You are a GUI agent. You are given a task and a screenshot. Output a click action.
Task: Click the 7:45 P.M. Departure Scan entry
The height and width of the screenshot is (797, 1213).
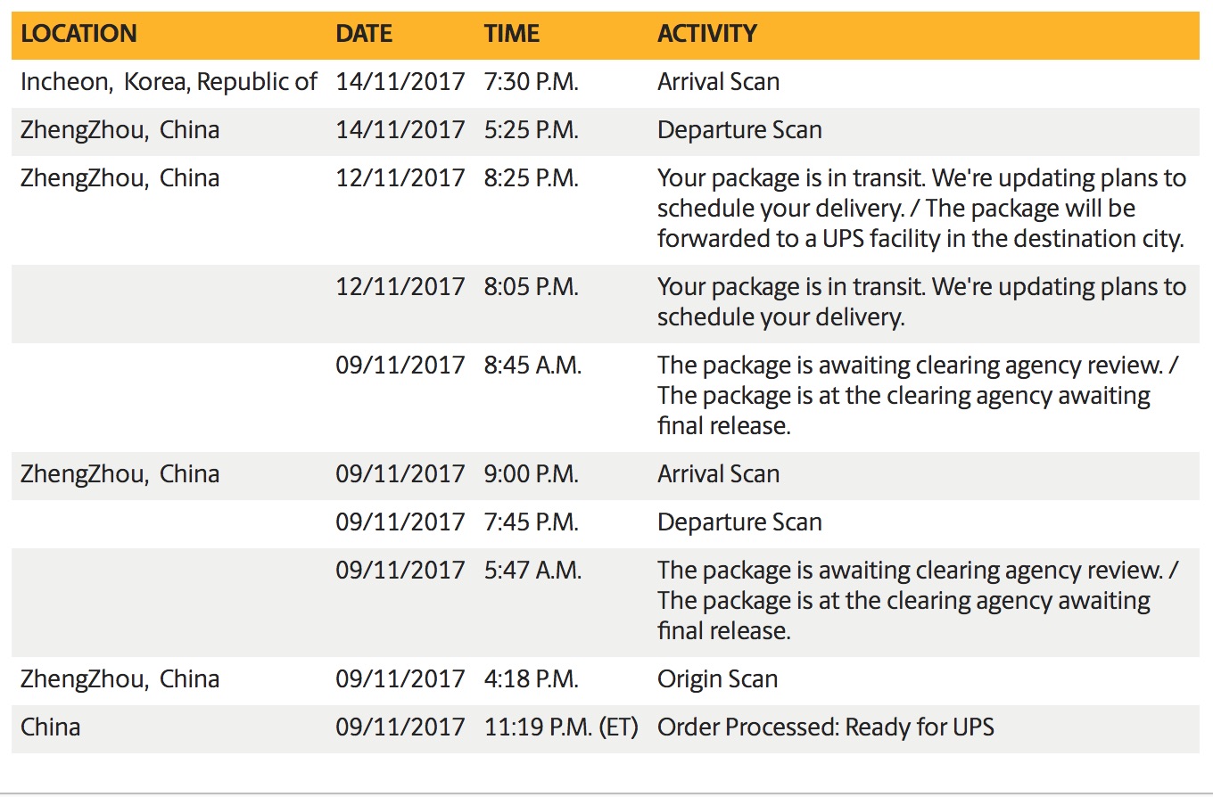[739, 522]
